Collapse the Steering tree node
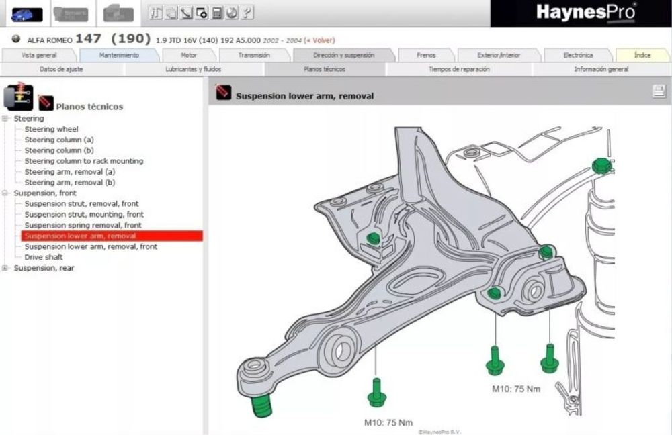Viewport: 672px width, 435px height. [5, 119]
